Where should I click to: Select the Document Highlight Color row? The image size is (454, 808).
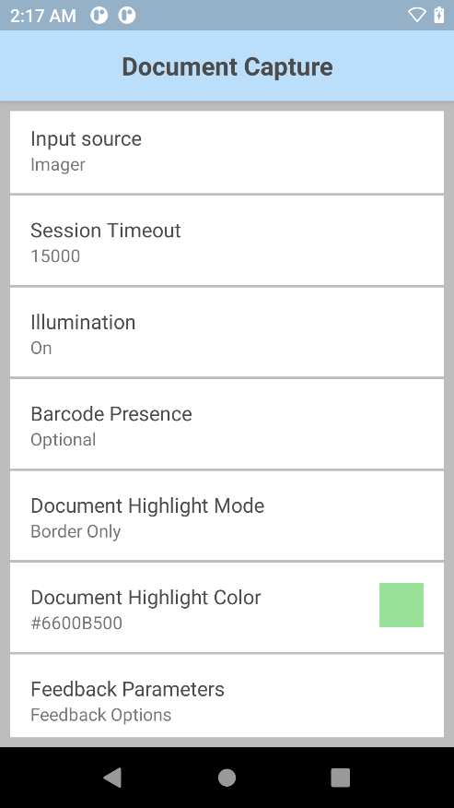pyautogui.click(x=227, y=608)
